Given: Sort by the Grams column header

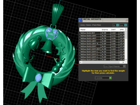Looking at the screenshot, I should [106, 29].
